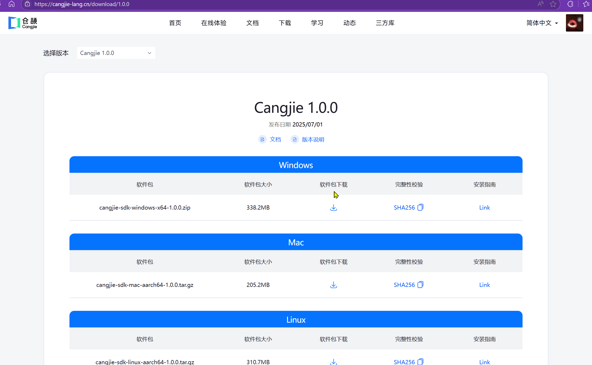Click the read aloud icon in address bar
This screenshot has height=365, width=592.
pos(540,4)
